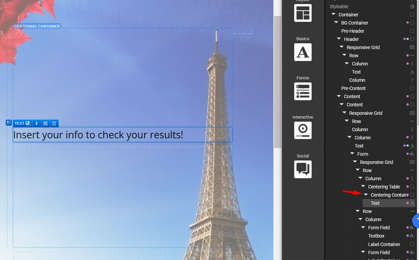
Task: Click the pink dot in the Centering Table row
Action: [407, 187]
